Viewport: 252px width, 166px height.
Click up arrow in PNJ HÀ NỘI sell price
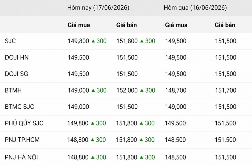click(142, 157)
